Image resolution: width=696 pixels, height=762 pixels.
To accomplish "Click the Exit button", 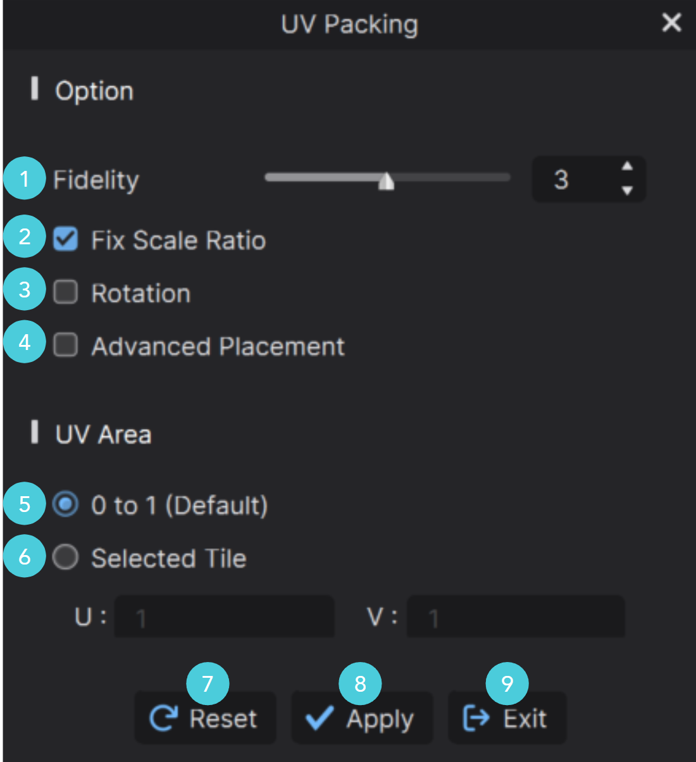I will click(507, 718).
